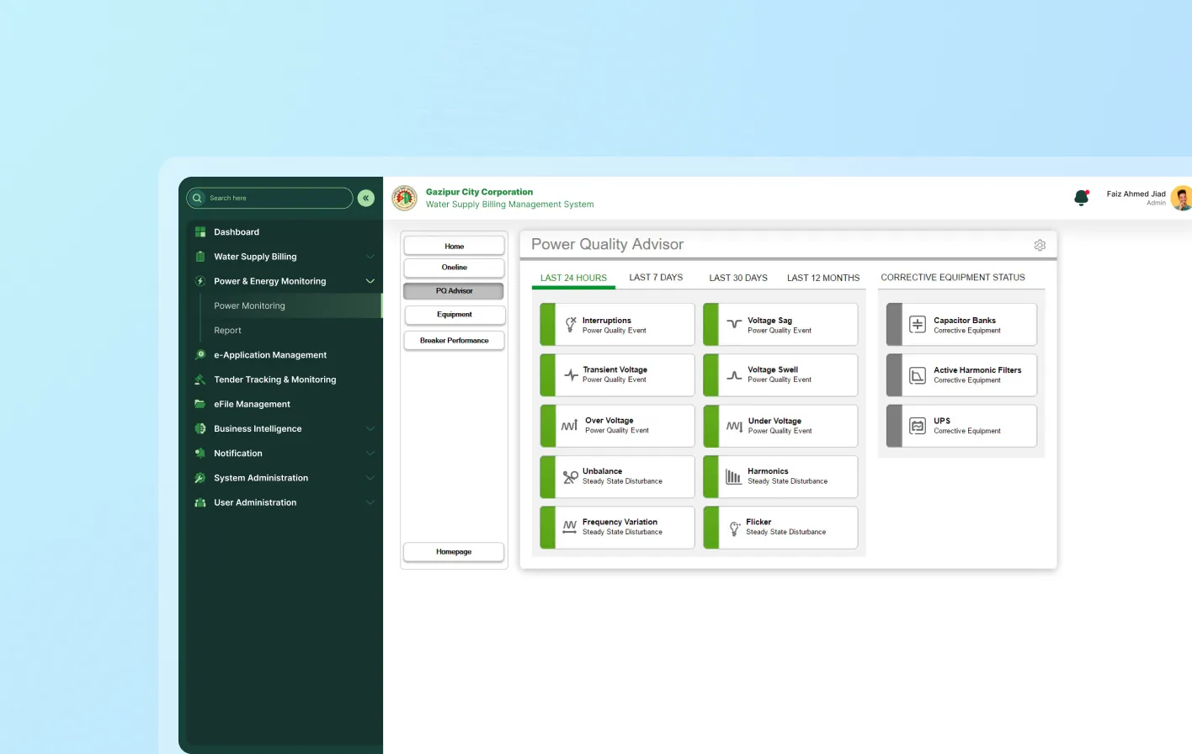The width and height of the screenshot is (1192, 754).
Task: Expand the System Administration chevron
Action: click(x=370, y=478)
